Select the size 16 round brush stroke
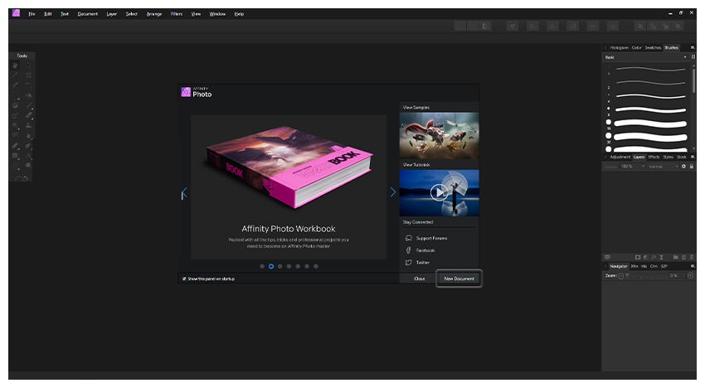Viewport: 705px width, 388px height. [650, 123]
